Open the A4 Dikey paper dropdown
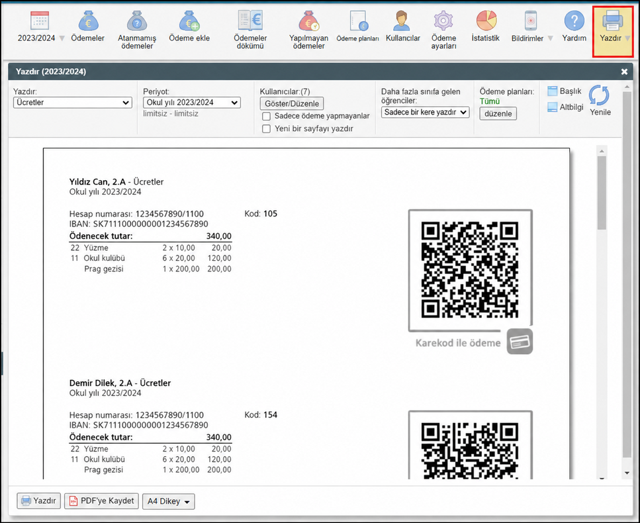640x523 pixels. click(x=169, y=501)
